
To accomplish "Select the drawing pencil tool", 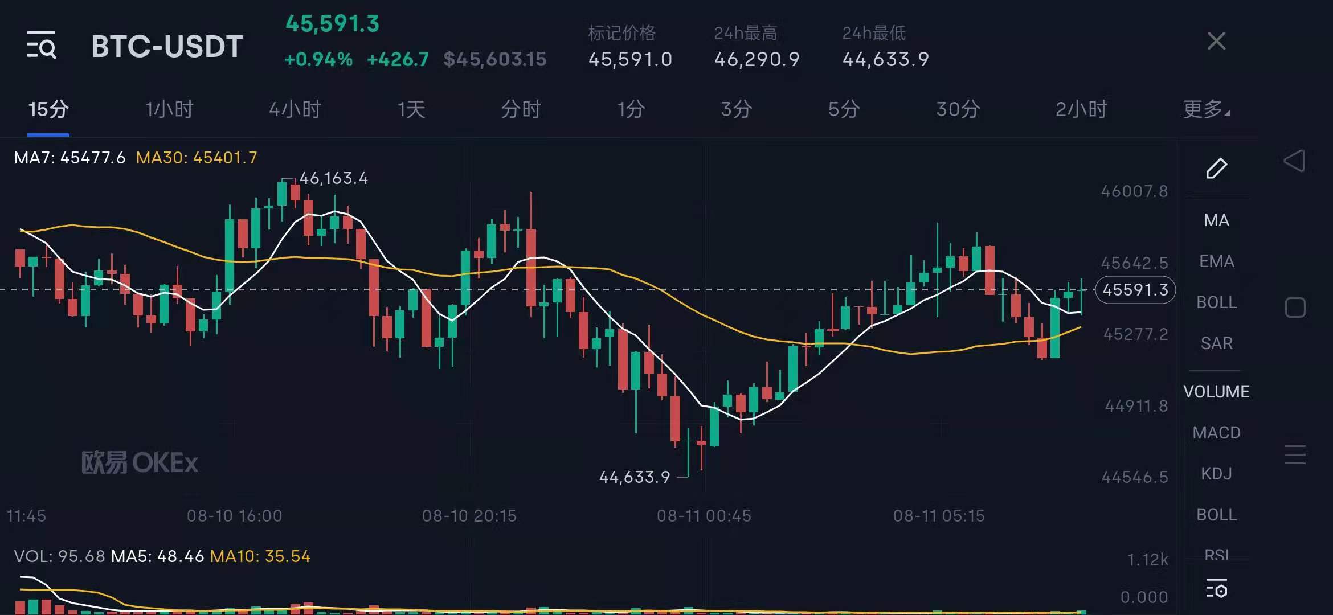I will click(x=1217, y=167).
